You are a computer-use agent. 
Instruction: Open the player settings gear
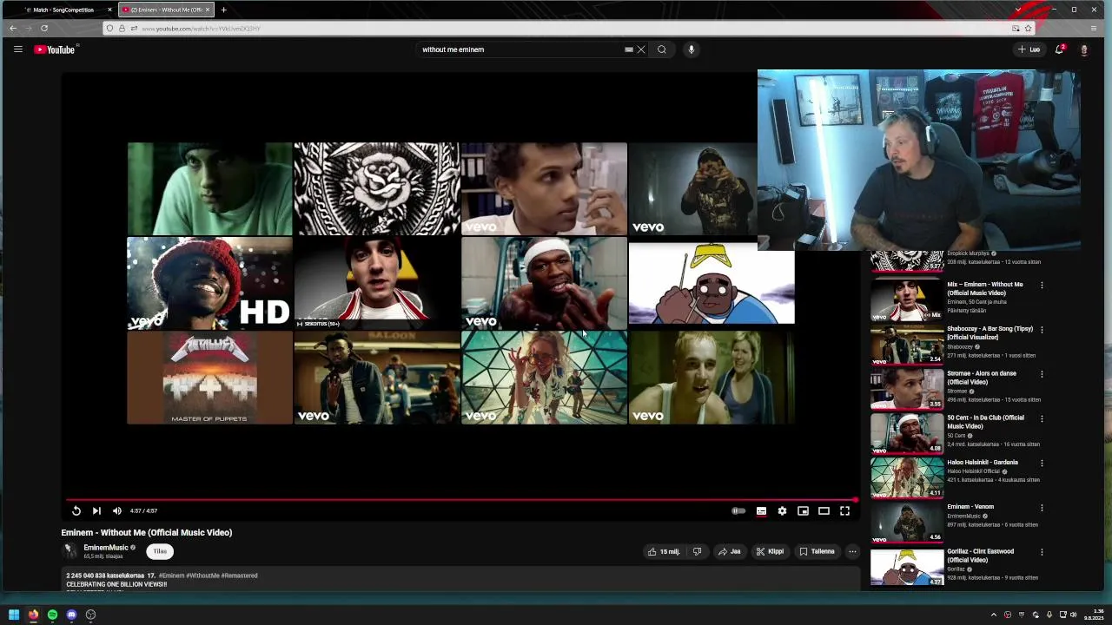coord(782,511)
